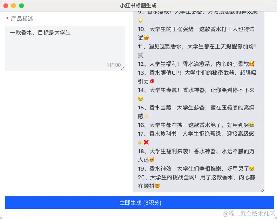277x219 pixels.
Task: Click the window title 小红书标题生成
Action: pos(138,6)
